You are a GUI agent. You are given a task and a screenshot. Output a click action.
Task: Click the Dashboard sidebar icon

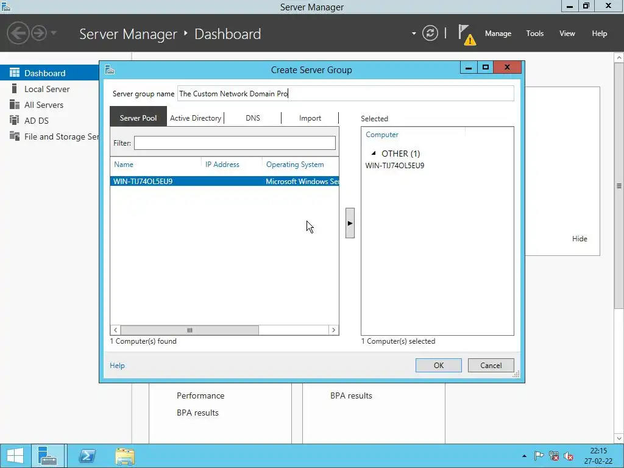click(x=15, y=73)
